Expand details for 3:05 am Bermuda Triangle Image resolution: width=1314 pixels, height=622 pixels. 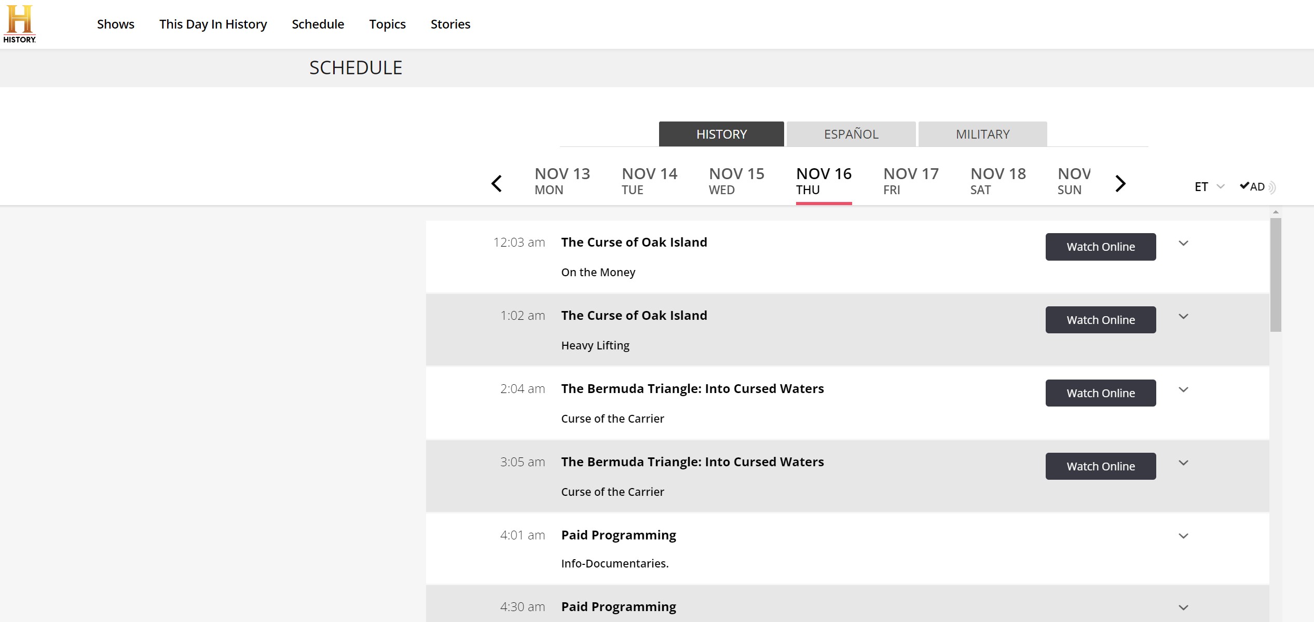[1183, 463]
